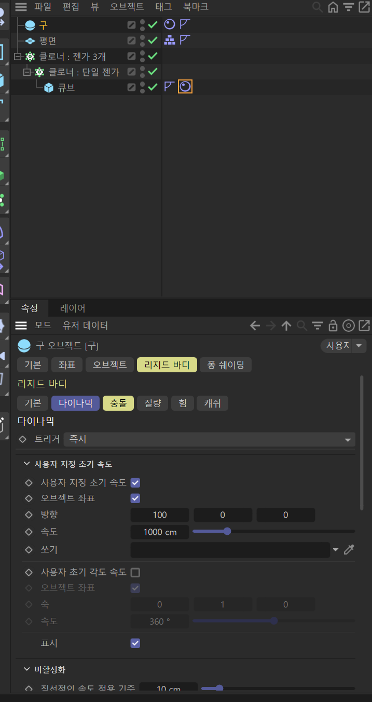Click the cloner icon of 클로너 : 젠가 3개
This screenshot has width=372, height=702.
(x=31, y=56)
